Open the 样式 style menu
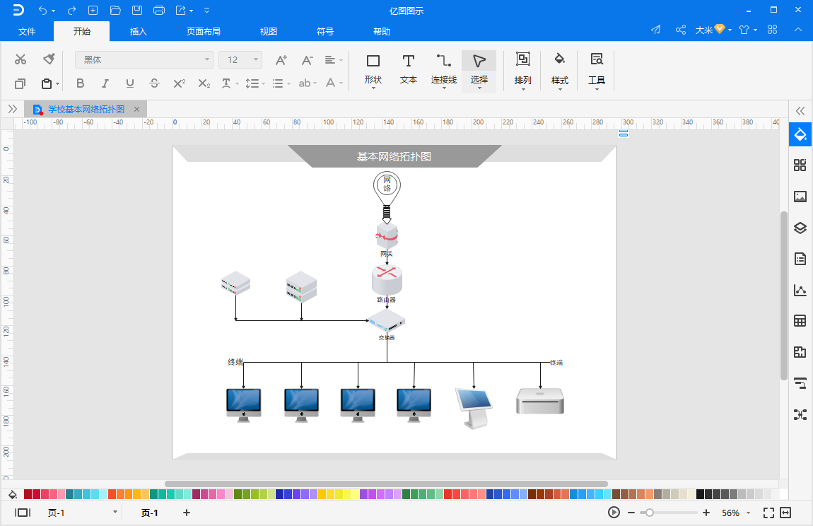The image size is (813, 526). coord(559,71)
